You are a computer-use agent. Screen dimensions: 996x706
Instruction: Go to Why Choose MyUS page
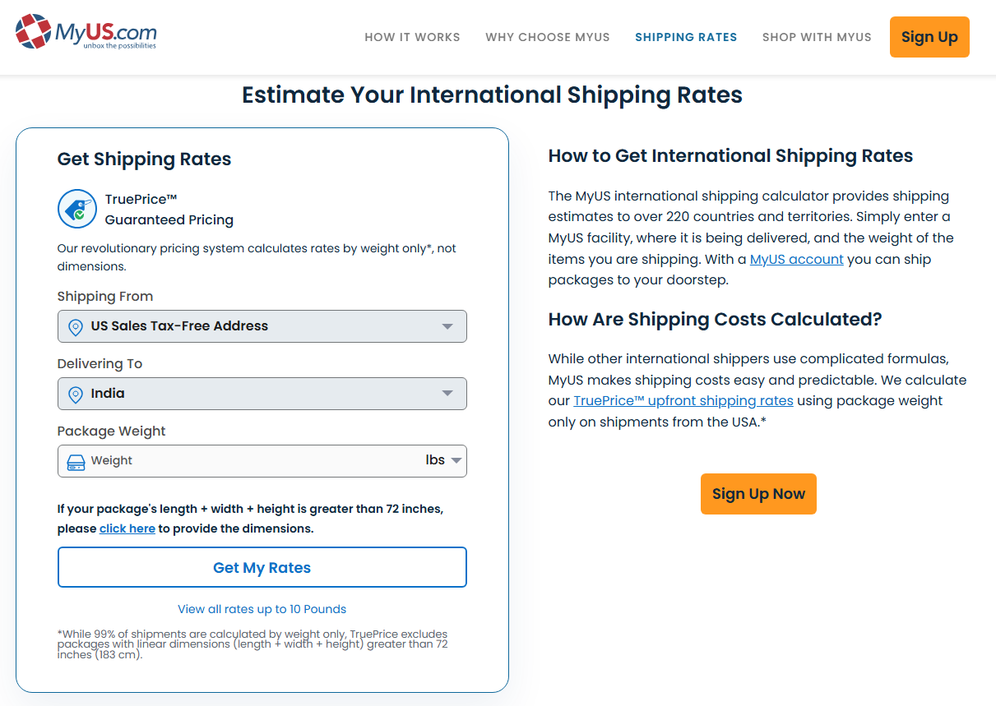point(548,37)
